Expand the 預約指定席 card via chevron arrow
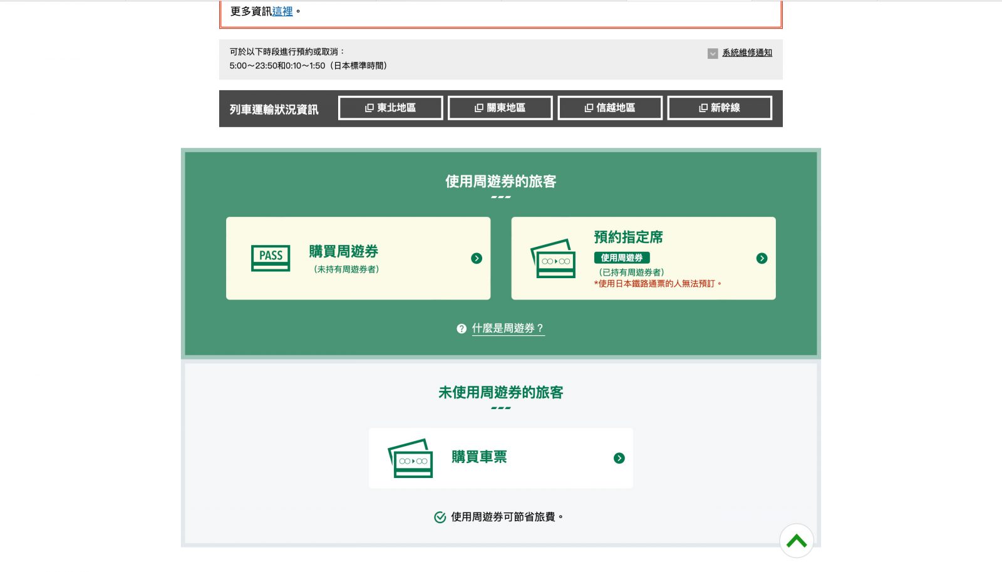 pyautogui.click(x=762, y=257)
